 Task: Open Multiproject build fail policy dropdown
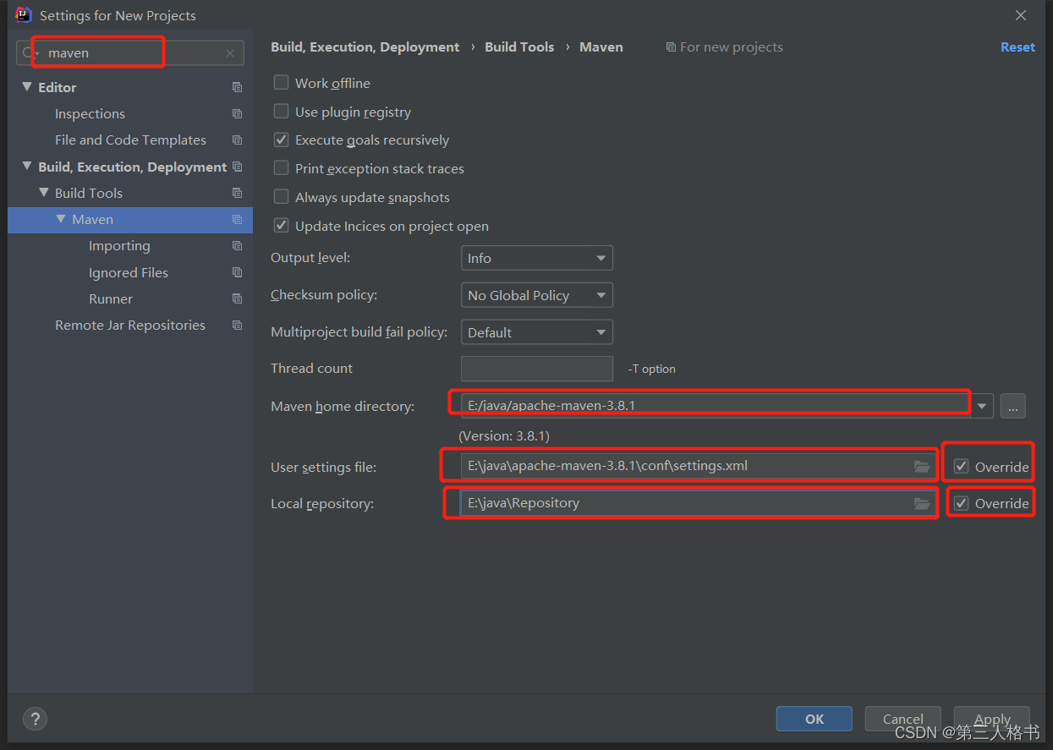pyautogui.click(x=537, y=332)
